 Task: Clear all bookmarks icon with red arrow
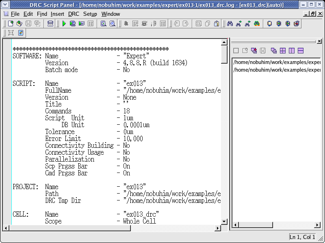(x=297, y=23)
